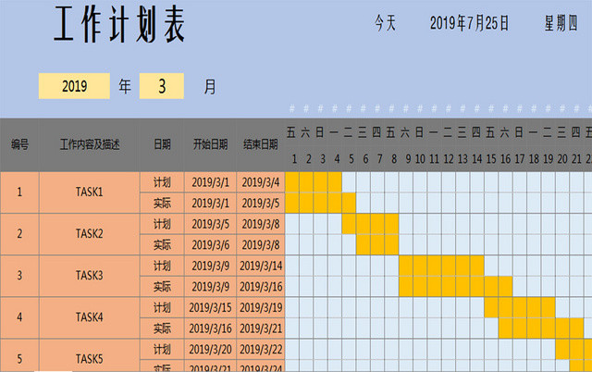The width and height of the screenshot is (592, 372).
Task: Select the TASK3 cell
Action: (90, 276)
